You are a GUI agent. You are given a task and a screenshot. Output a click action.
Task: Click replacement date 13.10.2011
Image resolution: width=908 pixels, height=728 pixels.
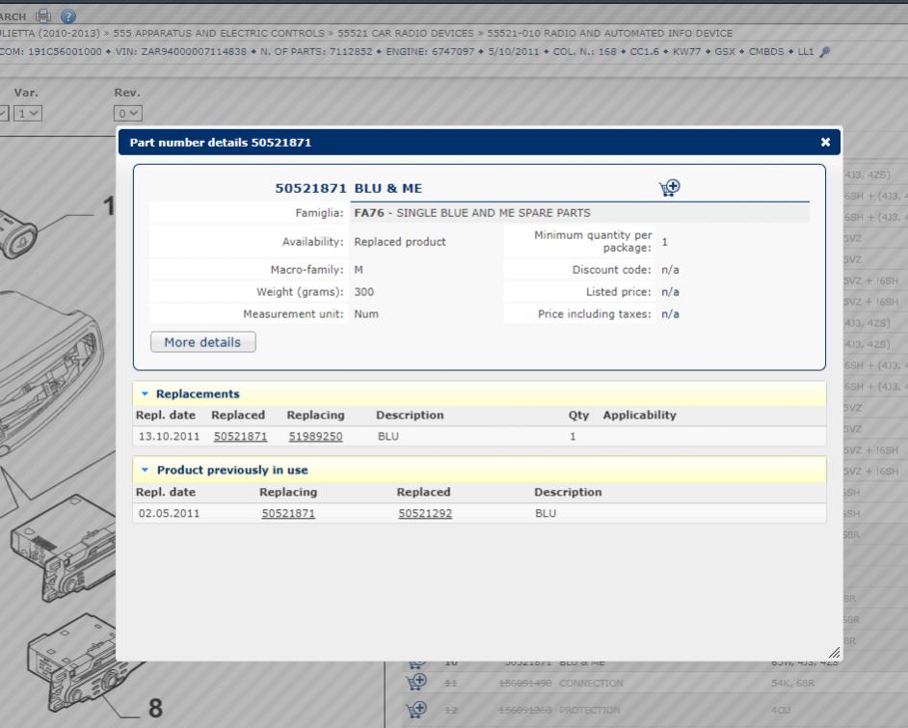pos(169,436)
